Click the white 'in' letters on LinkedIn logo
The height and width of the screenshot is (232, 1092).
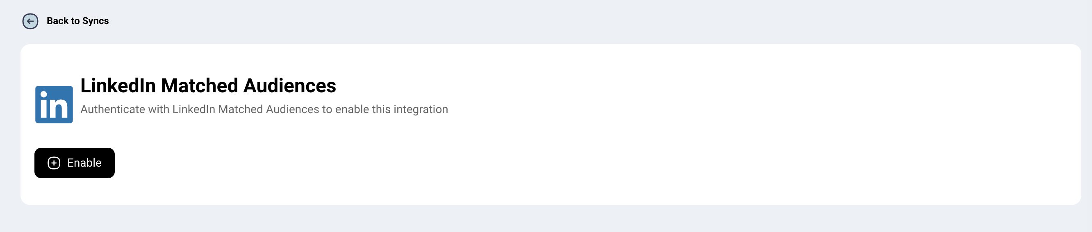pos(53,105)
